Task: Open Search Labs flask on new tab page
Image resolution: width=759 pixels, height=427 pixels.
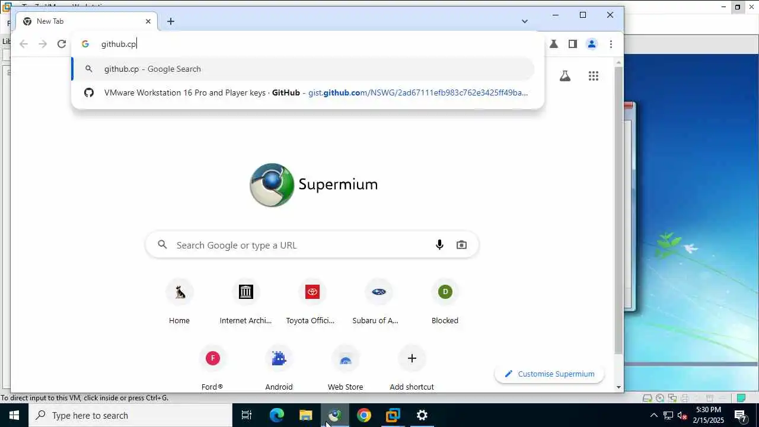Action: [x=565, y=76]
